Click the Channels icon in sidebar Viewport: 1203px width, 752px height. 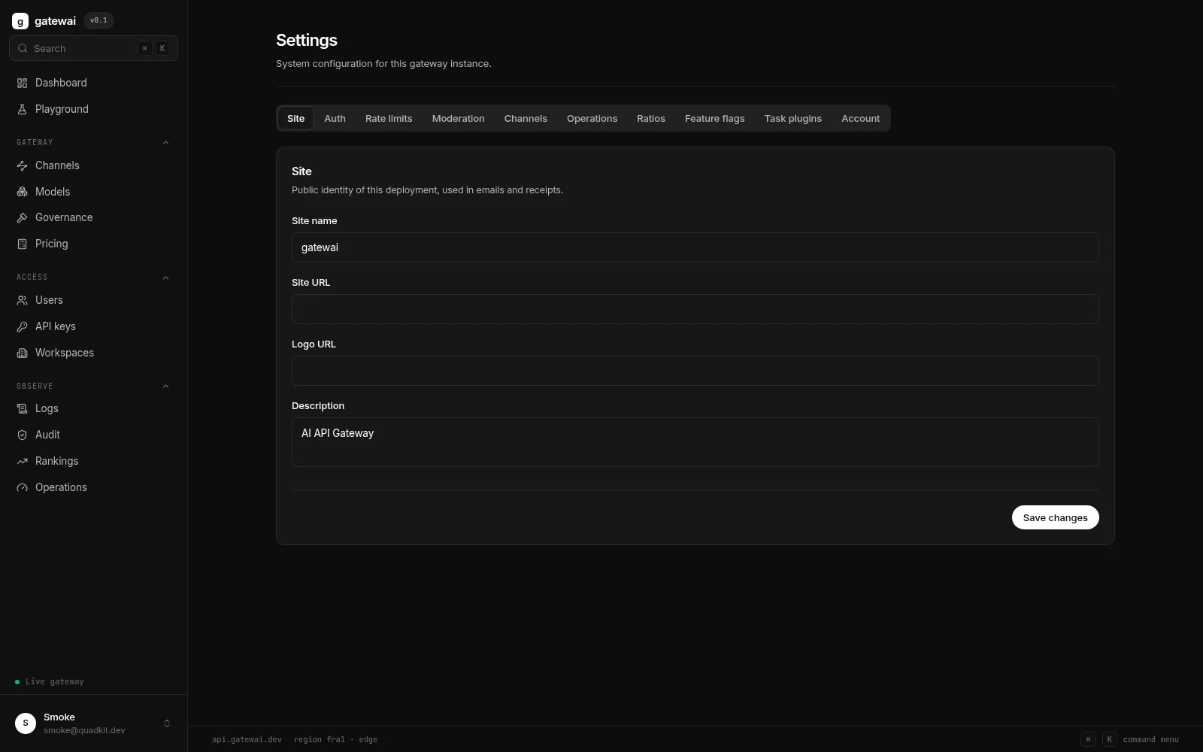click(x=23, y=165)
